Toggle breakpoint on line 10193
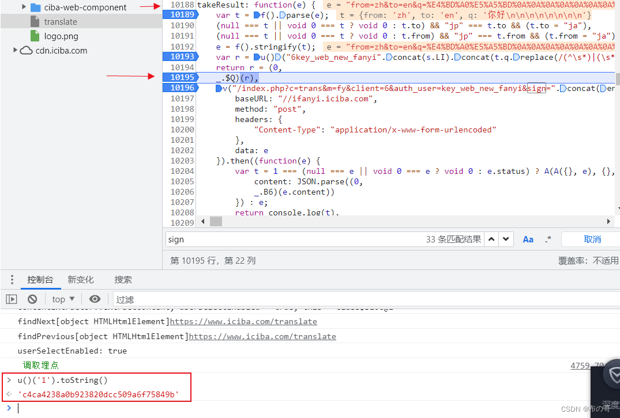Screen dimensions: 620x418 [x=181, y=57]
